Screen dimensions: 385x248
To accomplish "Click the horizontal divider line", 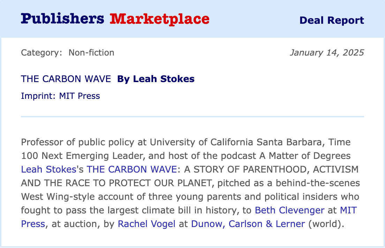I will click(192, 116).
